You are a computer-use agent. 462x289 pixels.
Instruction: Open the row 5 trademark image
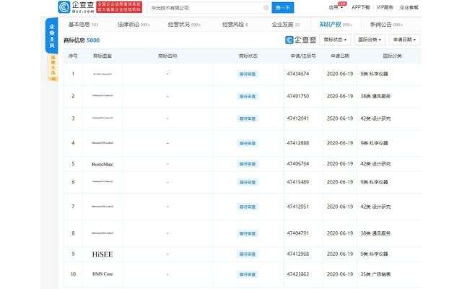tap(103, 164)
